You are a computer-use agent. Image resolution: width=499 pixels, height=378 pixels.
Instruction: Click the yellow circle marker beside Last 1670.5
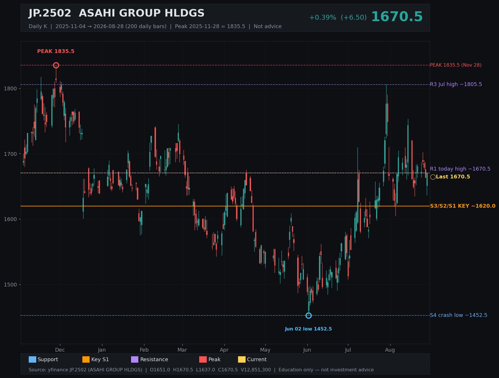[x=433, y=177]
